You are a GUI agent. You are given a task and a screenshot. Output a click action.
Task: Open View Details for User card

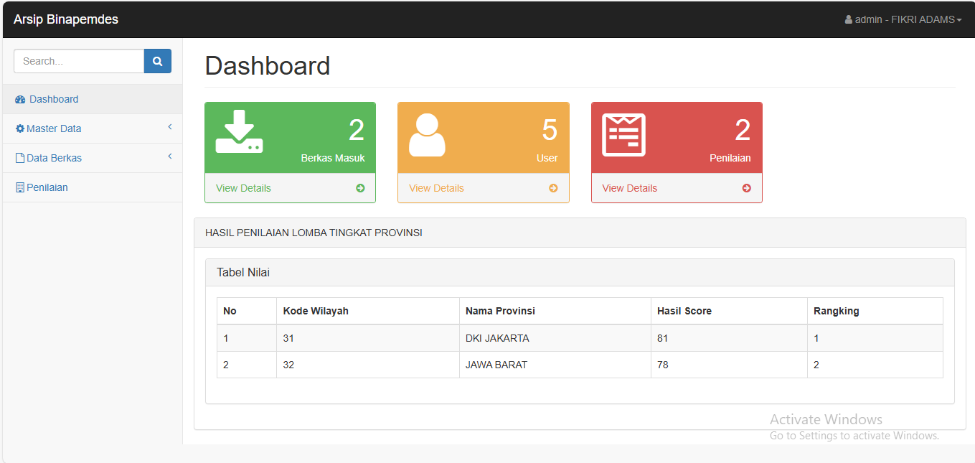coord(436,188)
